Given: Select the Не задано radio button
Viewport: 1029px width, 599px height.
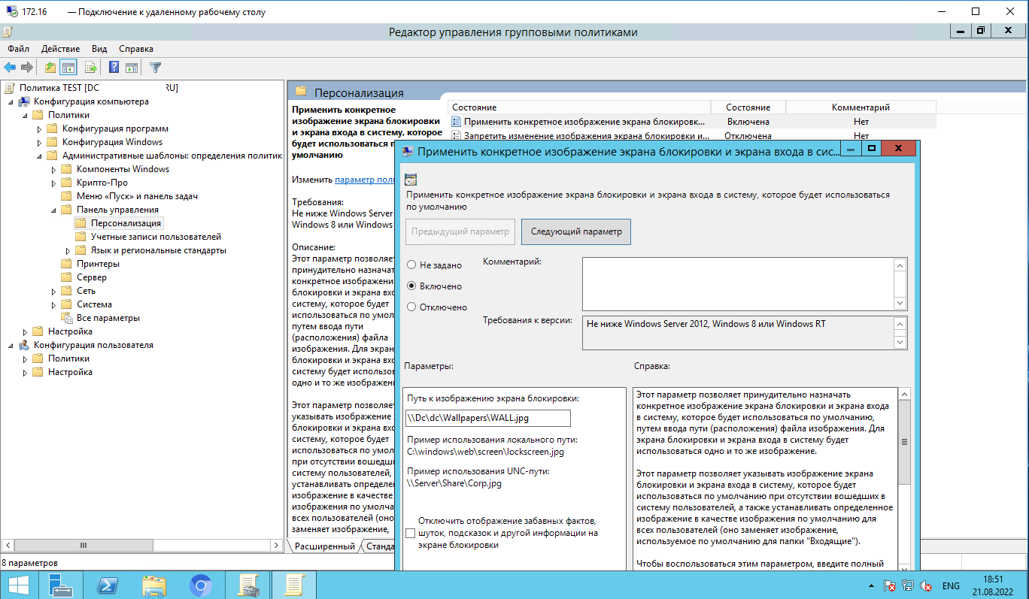Looking at the screenshot, I should coord(411,265).
